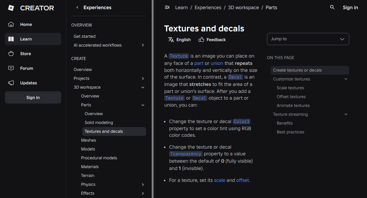Expand the Projects chevron
This screenshot has width=367, height=198.
[143, 79]
